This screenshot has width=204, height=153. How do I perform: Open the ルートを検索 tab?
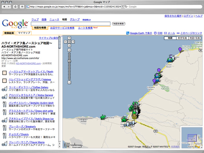[x=85, y=28]
